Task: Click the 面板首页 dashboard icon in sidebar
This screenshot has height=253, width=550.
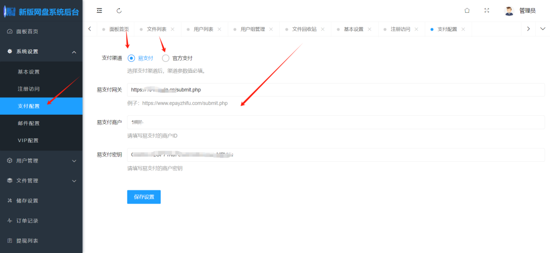Action: [10, 32]
